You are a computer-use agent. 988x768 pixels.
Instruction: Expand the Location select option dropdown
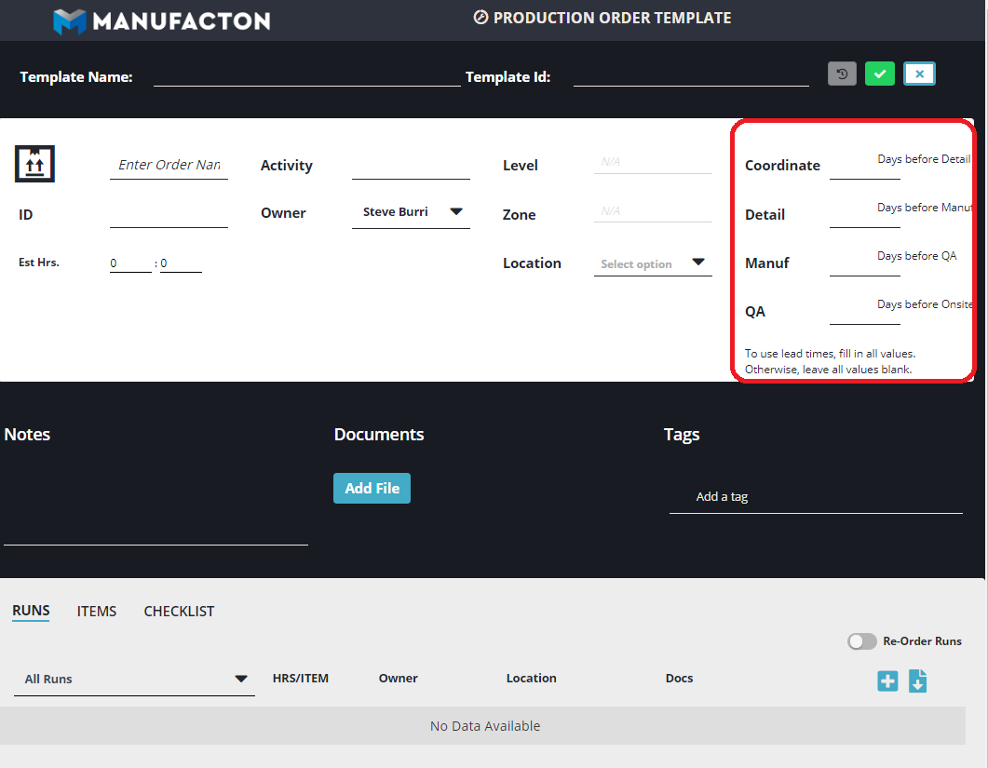click(653, 263)
